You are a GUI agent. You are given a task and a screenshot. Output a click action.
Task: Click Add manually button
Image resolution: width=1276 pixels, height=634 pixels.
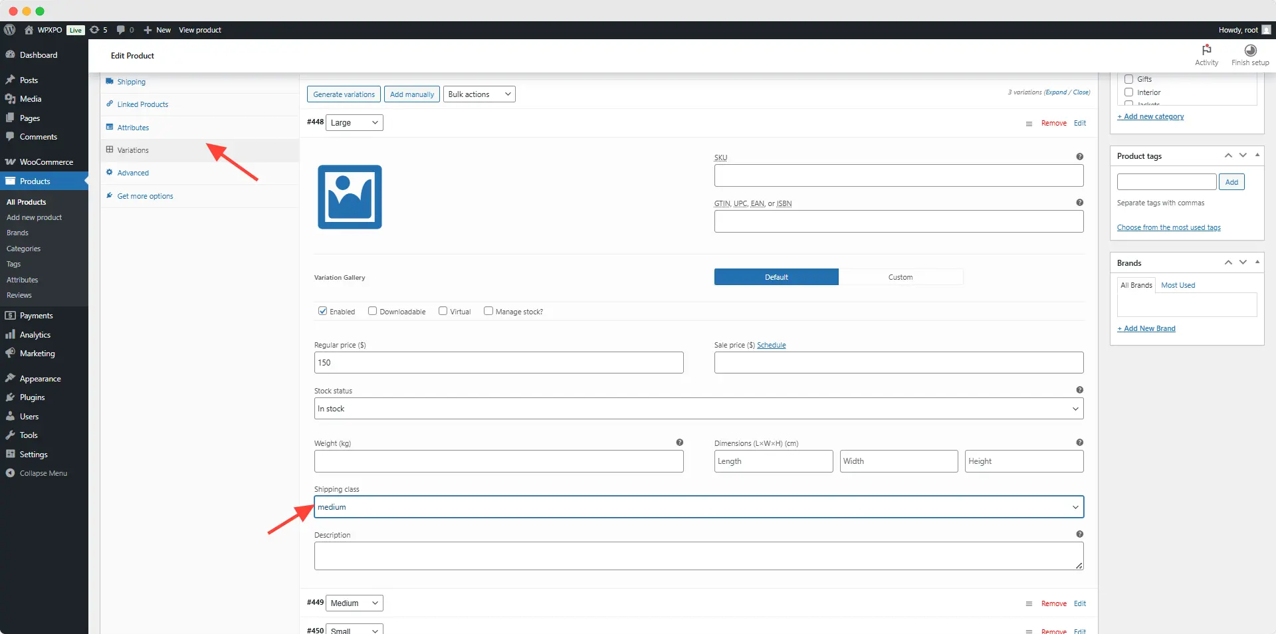[x=412, y=94]
